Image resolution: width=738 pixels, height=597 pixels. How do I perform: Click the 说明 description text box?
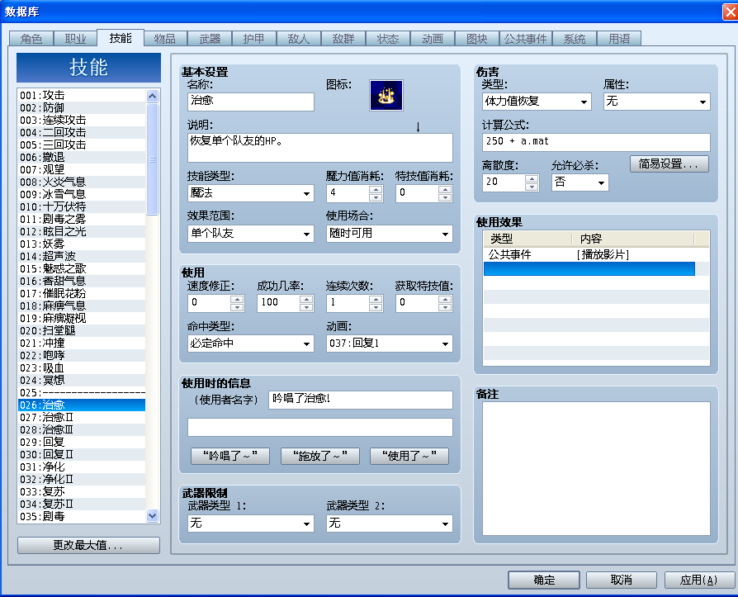pos(320,148)
